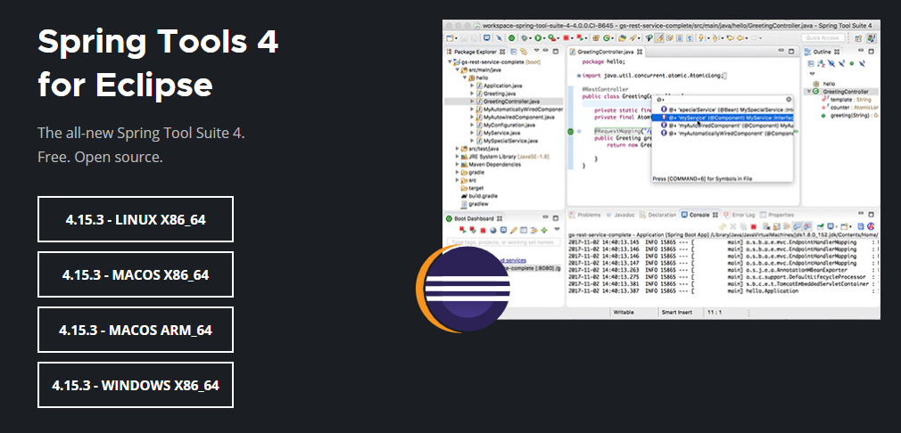This screenshot has height=433, width=901.
Task: Collapse the src/main/java folder
Action: (x=457, y=69)
